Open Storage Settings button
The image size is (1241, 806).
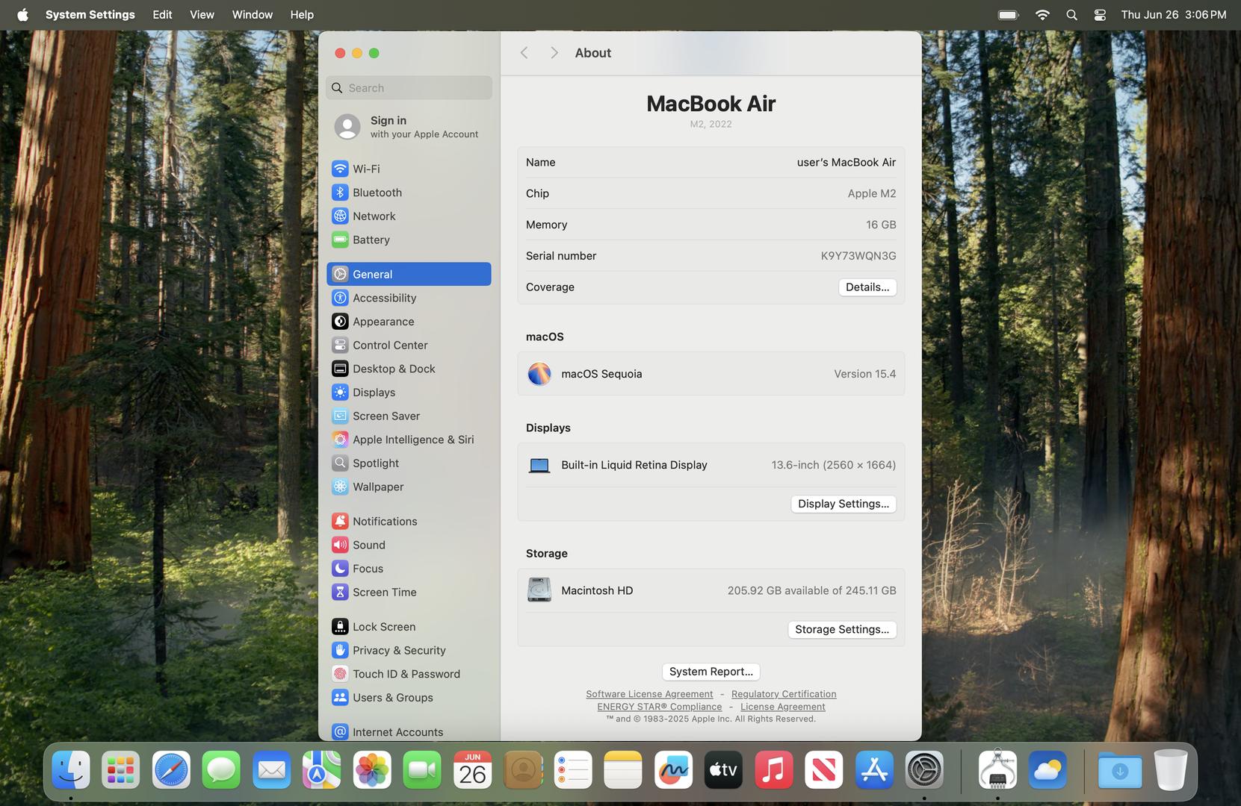[841, 629]
